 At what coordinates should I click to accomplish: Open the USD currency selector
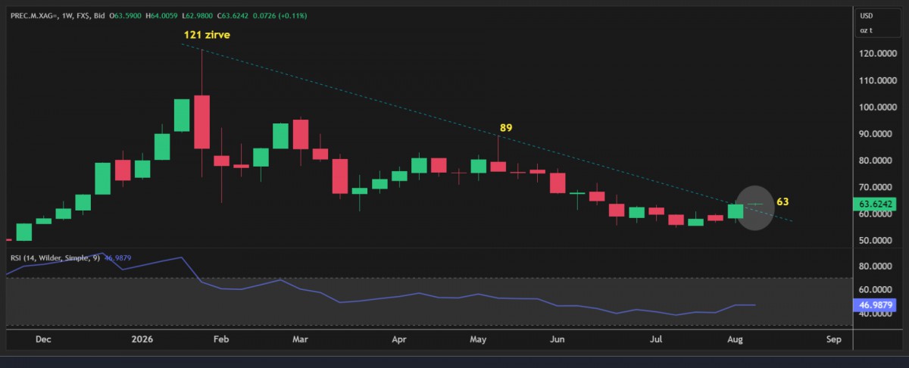point(866,16)
